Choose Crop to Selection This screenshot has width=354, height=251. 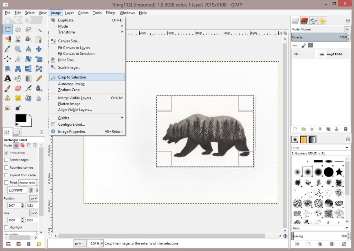point(87,77)
